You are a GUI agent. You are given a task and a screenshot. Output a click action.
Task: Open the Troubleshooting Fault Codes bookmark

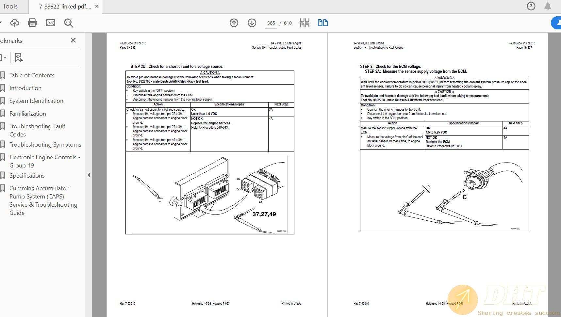click(x=37, y=130)
